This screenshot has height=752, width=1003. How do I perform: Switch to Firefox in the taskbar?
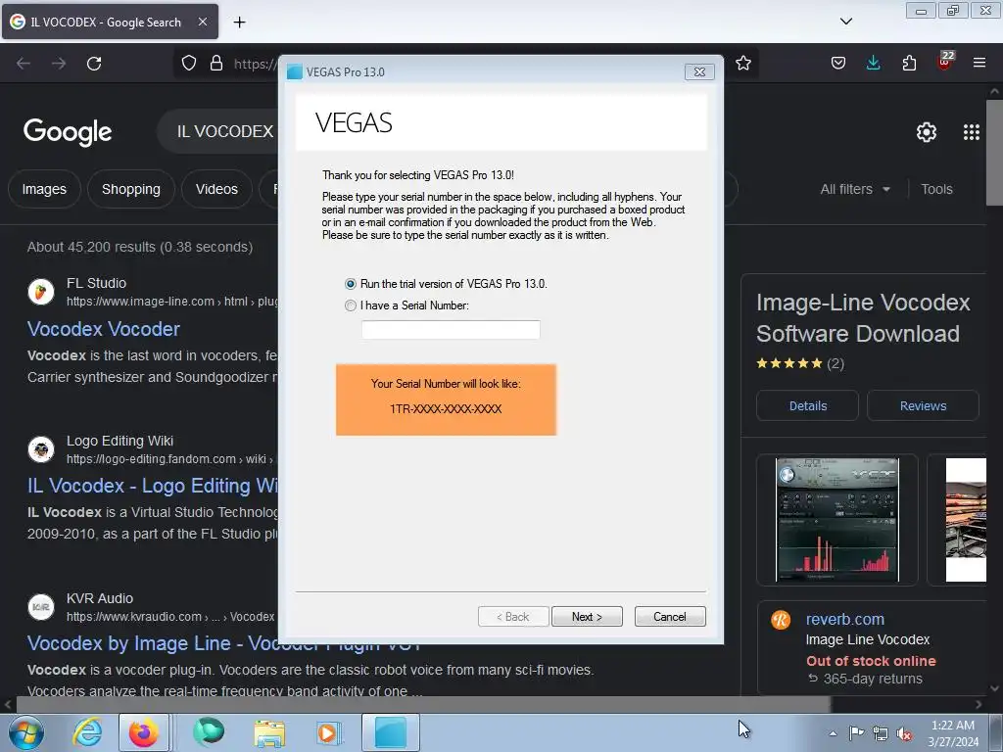(144, 732)
